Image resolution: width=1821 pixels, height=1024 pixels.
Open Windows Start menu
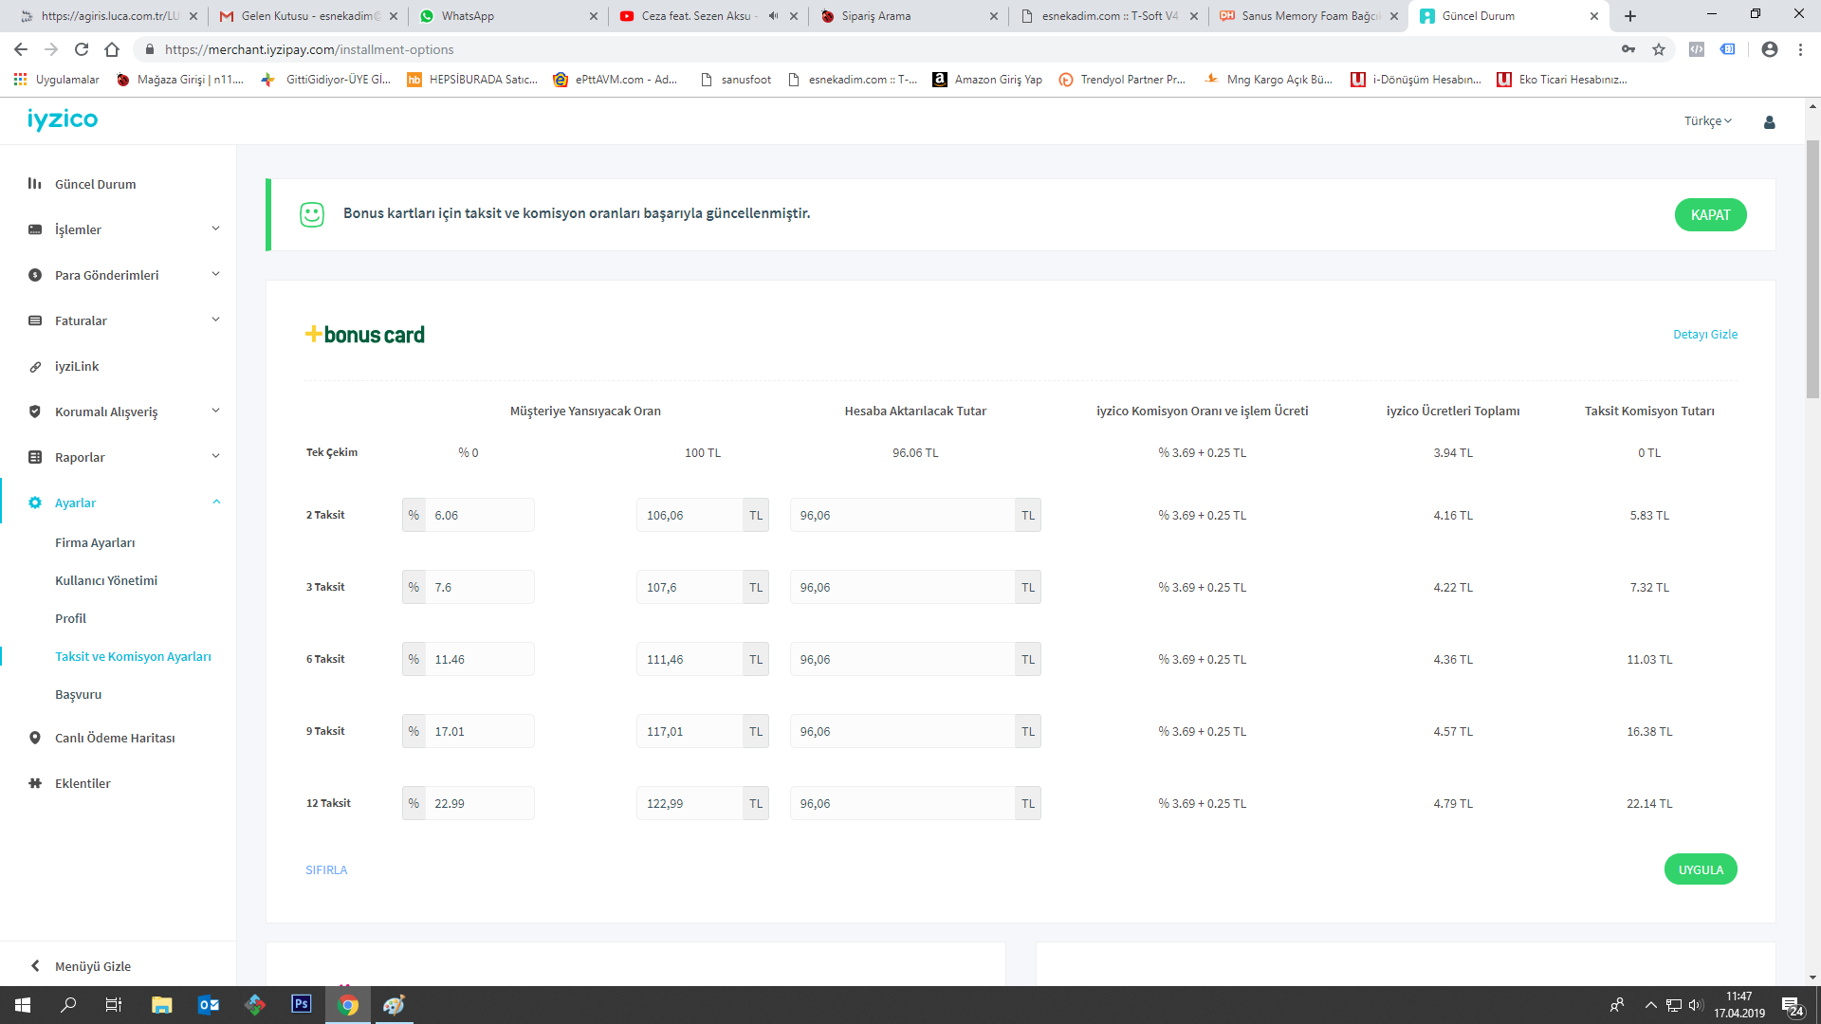pos(23,1004)
